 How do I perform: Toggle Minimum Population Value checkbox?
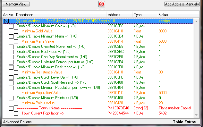pyautogui.click(x=16, y=93)
